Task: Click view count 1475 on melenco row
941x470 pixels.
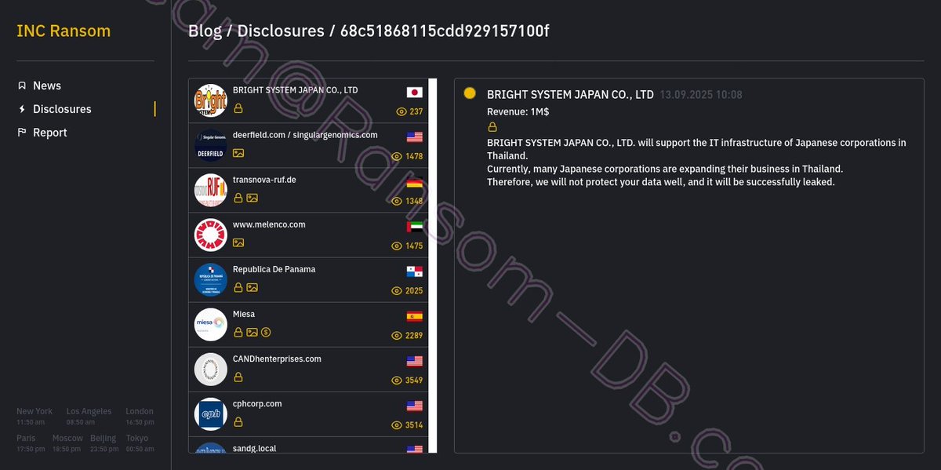Action: [x=414, y=246]
